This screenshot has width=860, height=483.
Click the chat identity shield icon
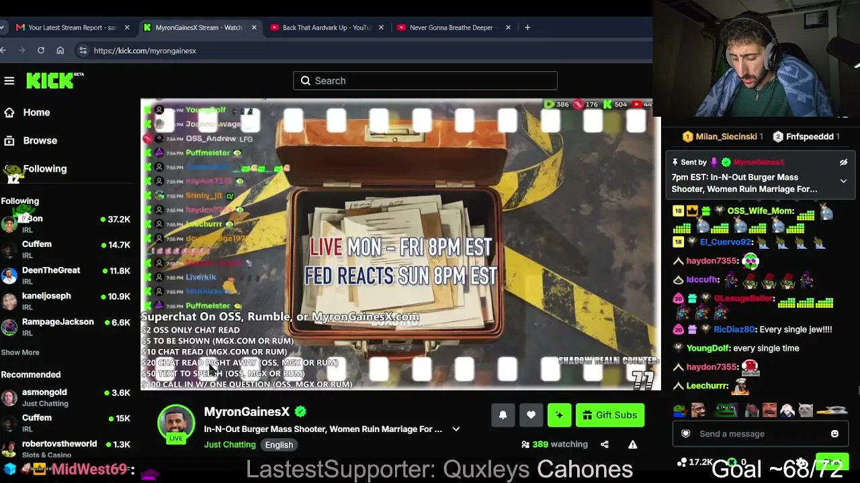click(x=686, y=434)
